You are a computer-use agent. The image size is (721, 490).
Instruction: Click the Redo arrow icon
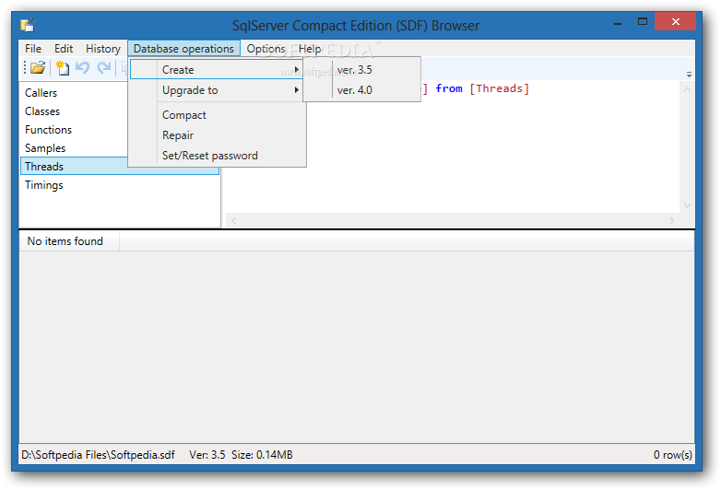[103, 68]
